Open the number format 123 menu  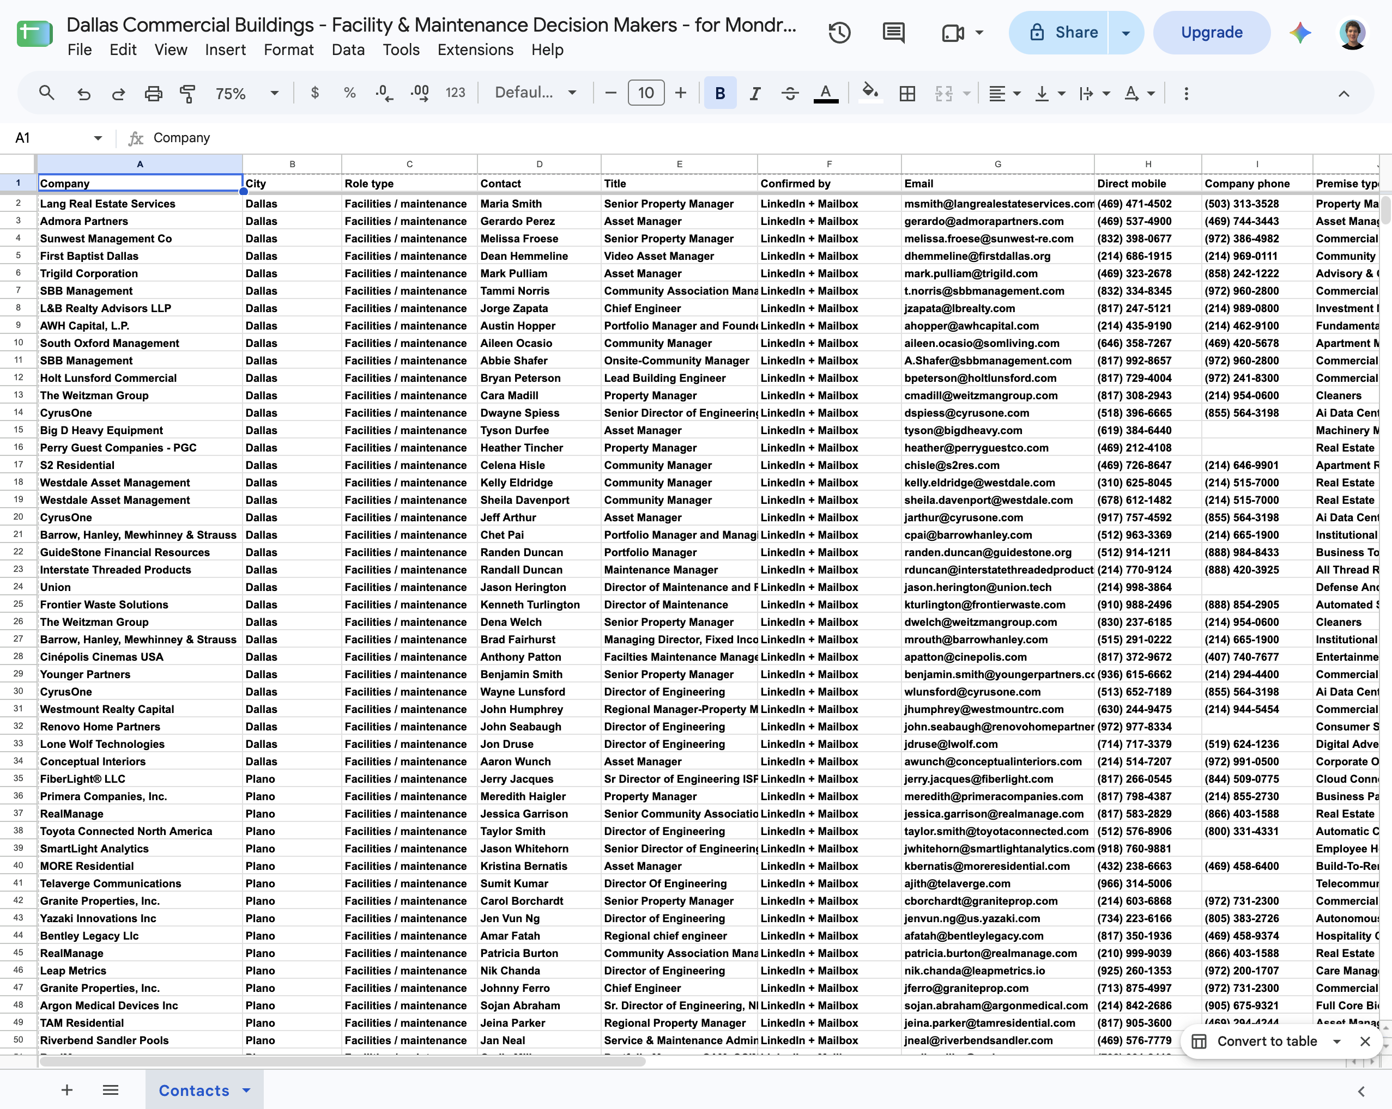(455, 93)
